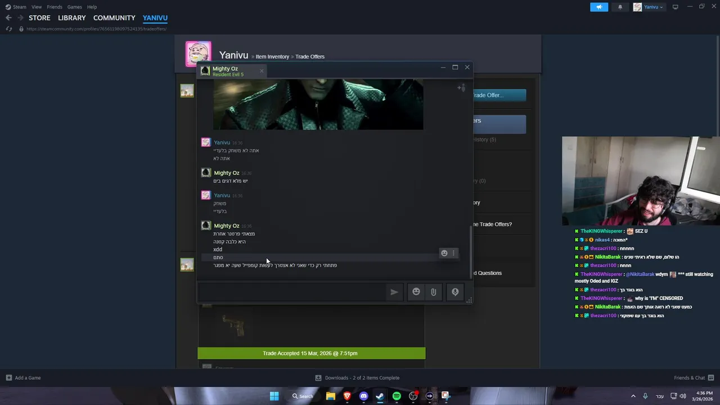Click the 'xdd' chat message
Screen dimensions: 720x405
click(x=218, y=249)
